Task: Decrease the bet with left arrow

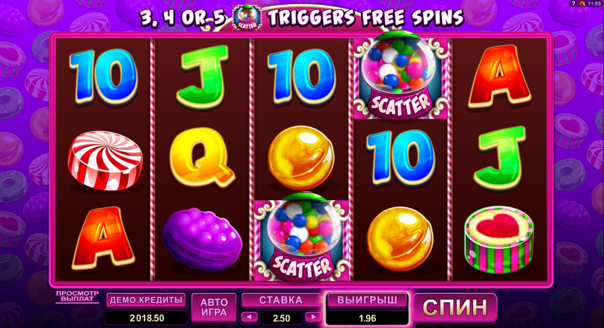Action: tap(250, 317)
